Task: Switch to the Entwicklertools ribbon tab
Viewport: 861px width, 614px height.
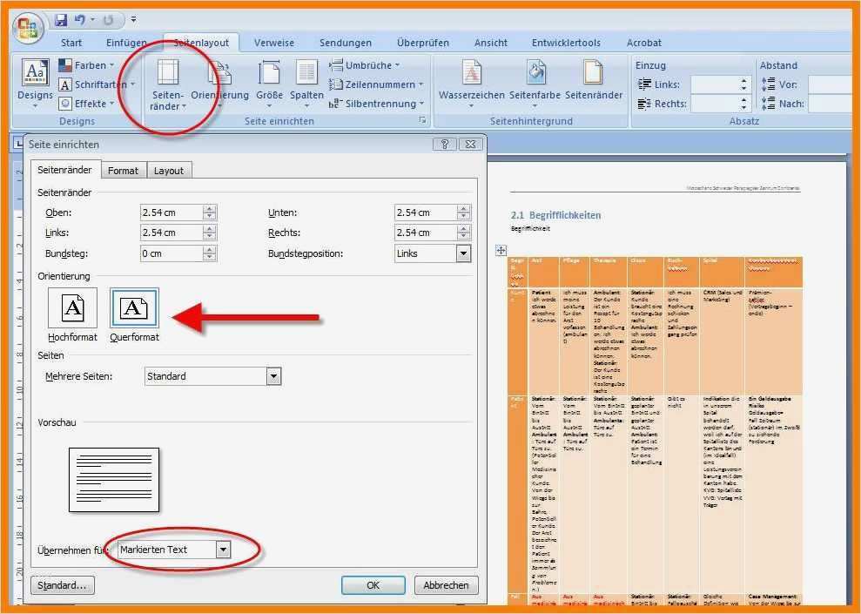Action: pyautogui.click(x=566, y=43)
